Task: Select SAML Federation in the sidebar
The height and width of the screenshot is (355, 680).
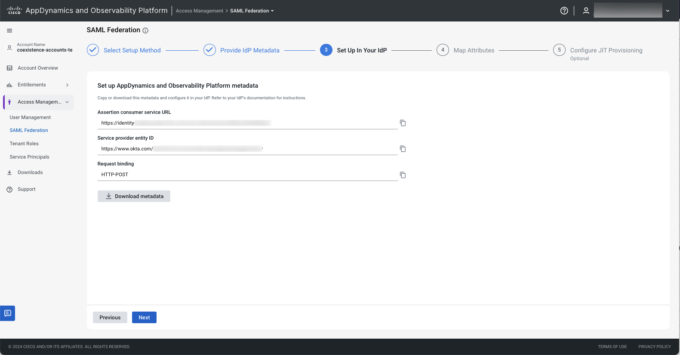Action: [x=29, y=130]
